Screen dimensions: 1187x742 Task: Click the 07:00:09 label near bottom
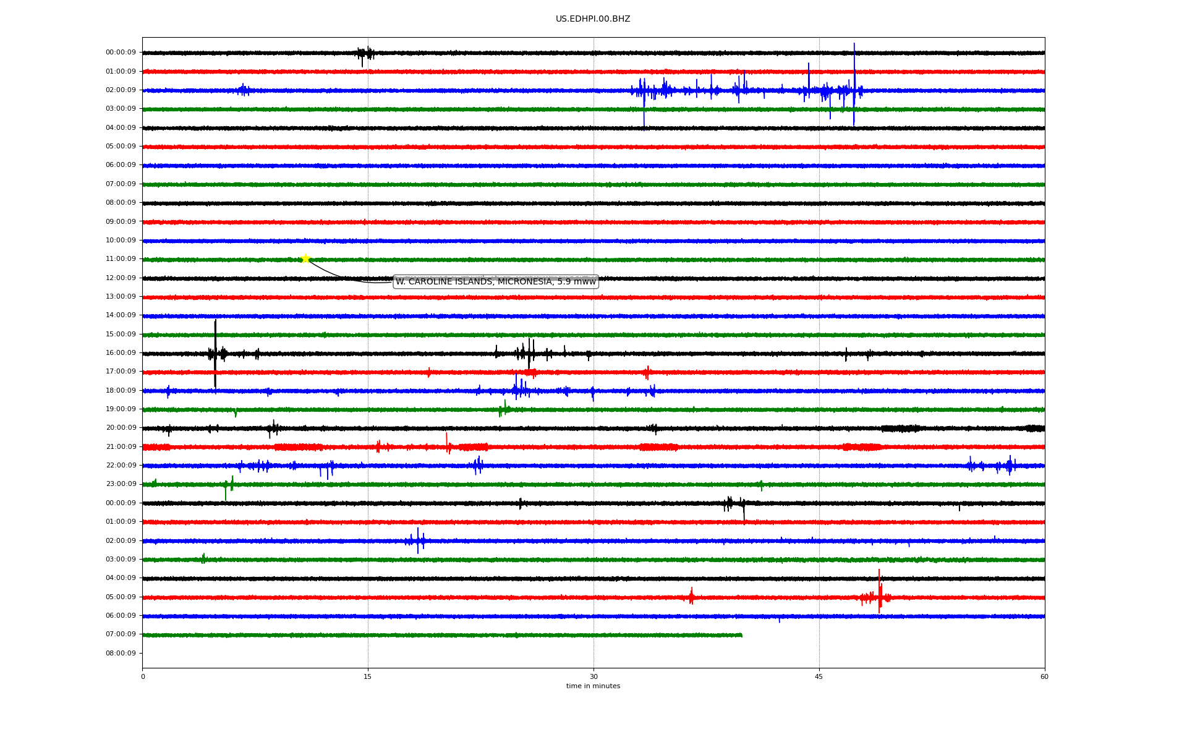tap(121, 634)
